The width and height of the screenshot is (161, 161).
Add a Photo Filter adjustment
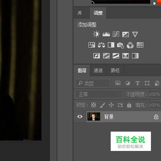click(x=120, y=45)
